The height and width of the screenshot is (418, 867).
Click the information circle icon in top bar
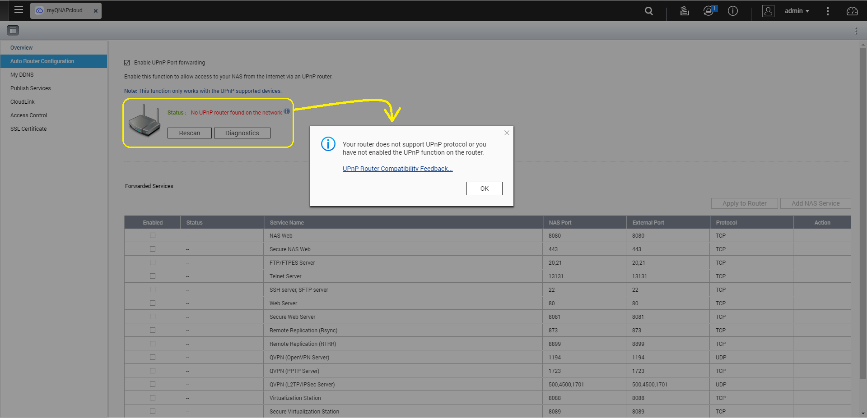732,10
